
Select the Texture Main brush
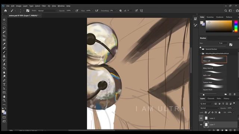click(x=214, y=80)
